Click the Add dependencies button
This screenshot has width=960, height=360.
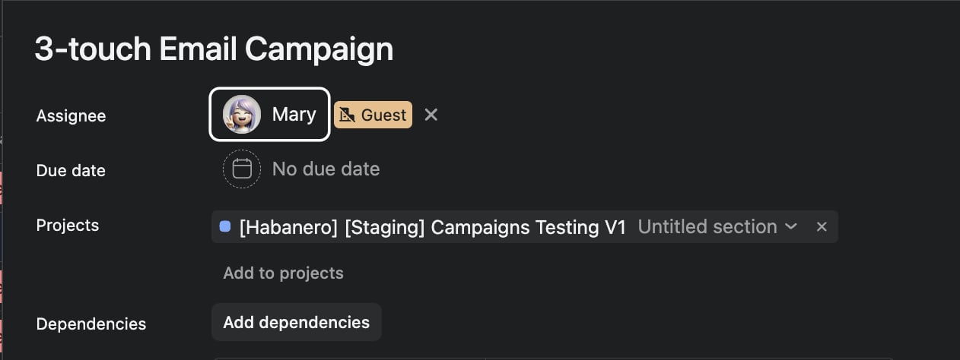296,322
